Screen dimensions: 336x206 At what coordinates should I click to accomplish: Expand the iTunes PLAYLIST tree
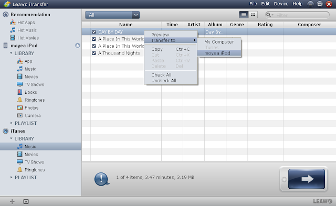(x=11, y=177)
